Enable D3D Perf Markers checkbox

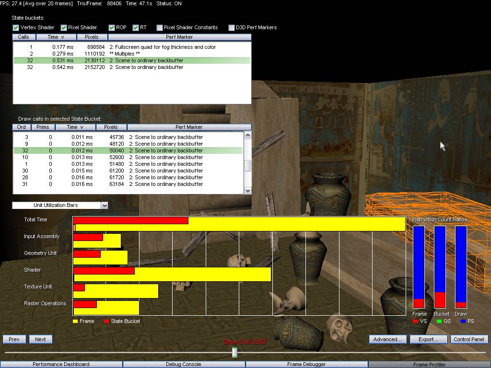[x=232, y=28]
